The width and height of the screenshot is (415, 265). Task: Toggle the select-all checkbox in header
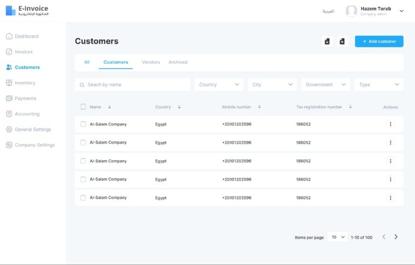click(x=83, y=107)
